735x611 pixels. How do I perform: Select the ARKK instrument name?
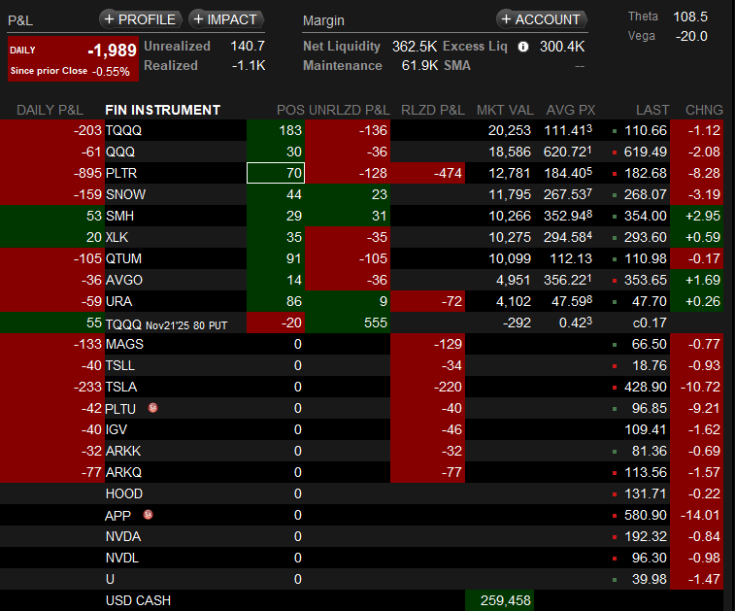(x=122, y=451)
